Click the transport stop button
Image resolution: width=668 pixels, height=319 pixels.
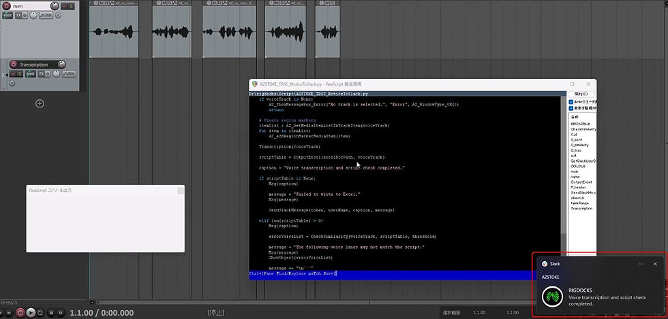[51, 313]
